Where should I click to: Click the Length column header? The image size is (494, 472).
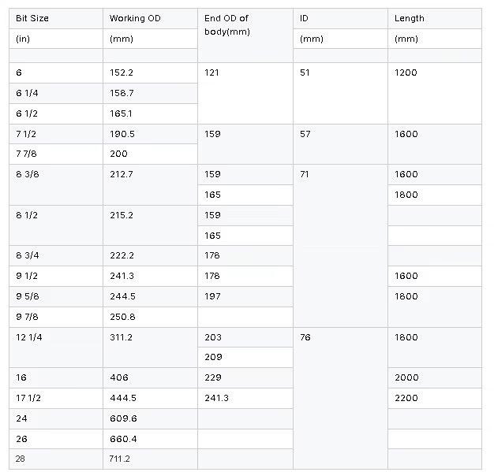point(435,19)
